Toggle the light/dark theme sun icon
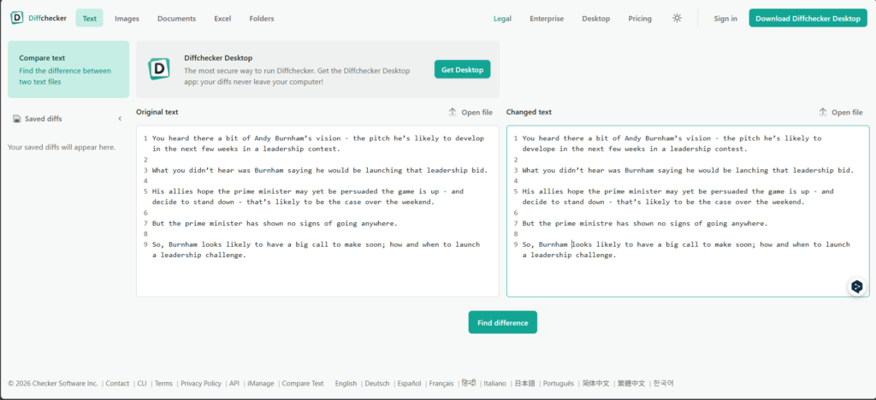The height and width of the screenshot is (400, 876). pos(678,19)
